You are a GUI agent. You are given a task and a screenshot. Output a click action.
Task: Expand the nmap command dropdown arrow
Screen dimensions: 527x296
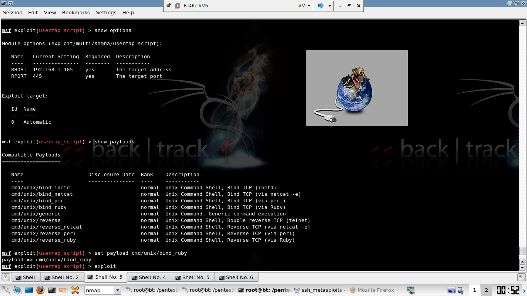118,290
